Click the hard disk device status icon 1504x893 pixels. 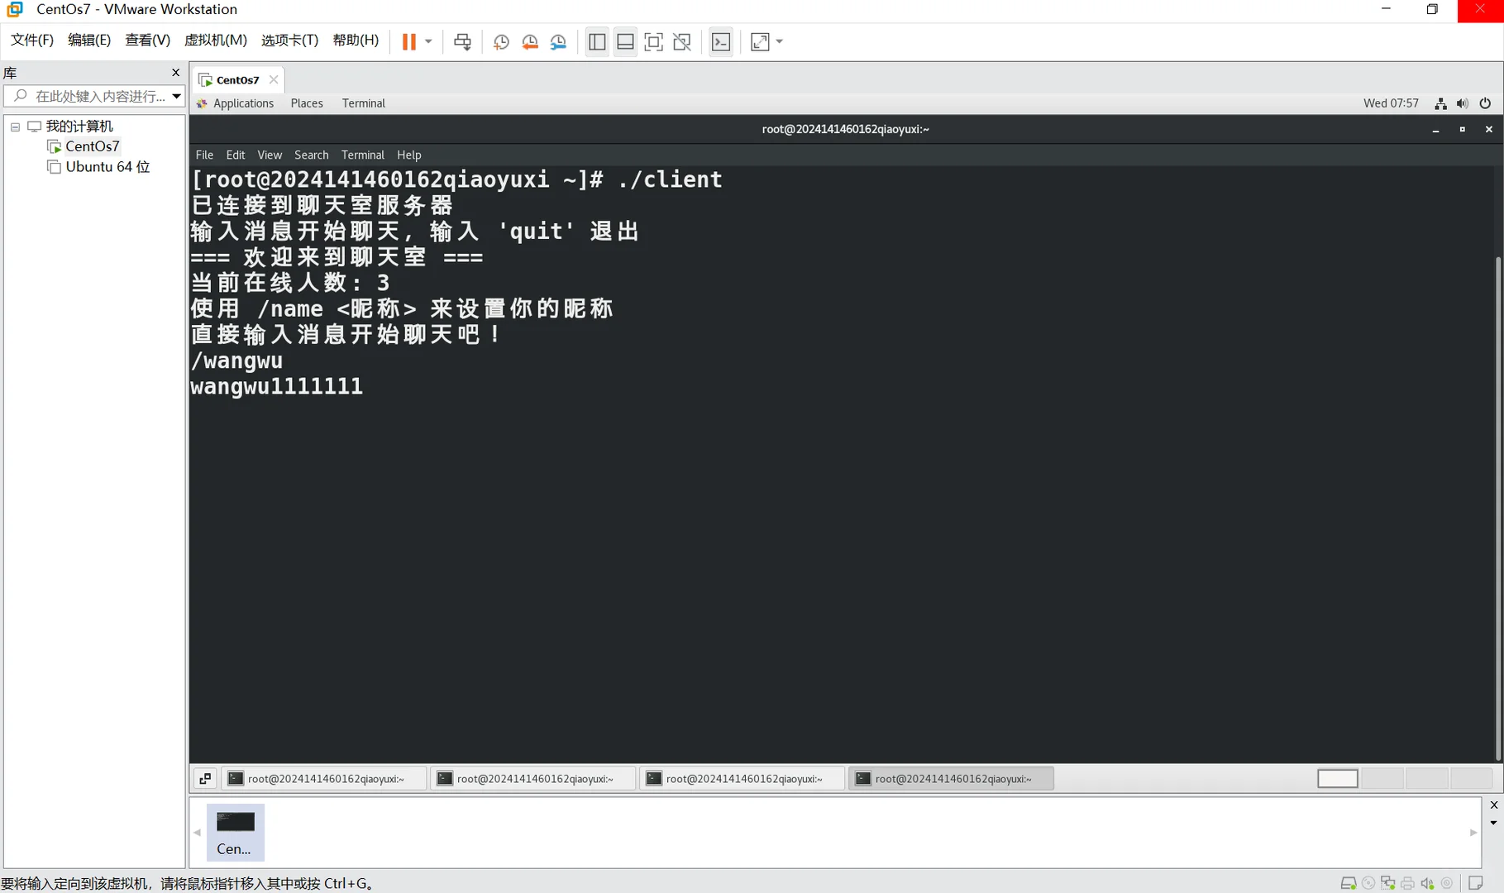(x=1349, y=883)
